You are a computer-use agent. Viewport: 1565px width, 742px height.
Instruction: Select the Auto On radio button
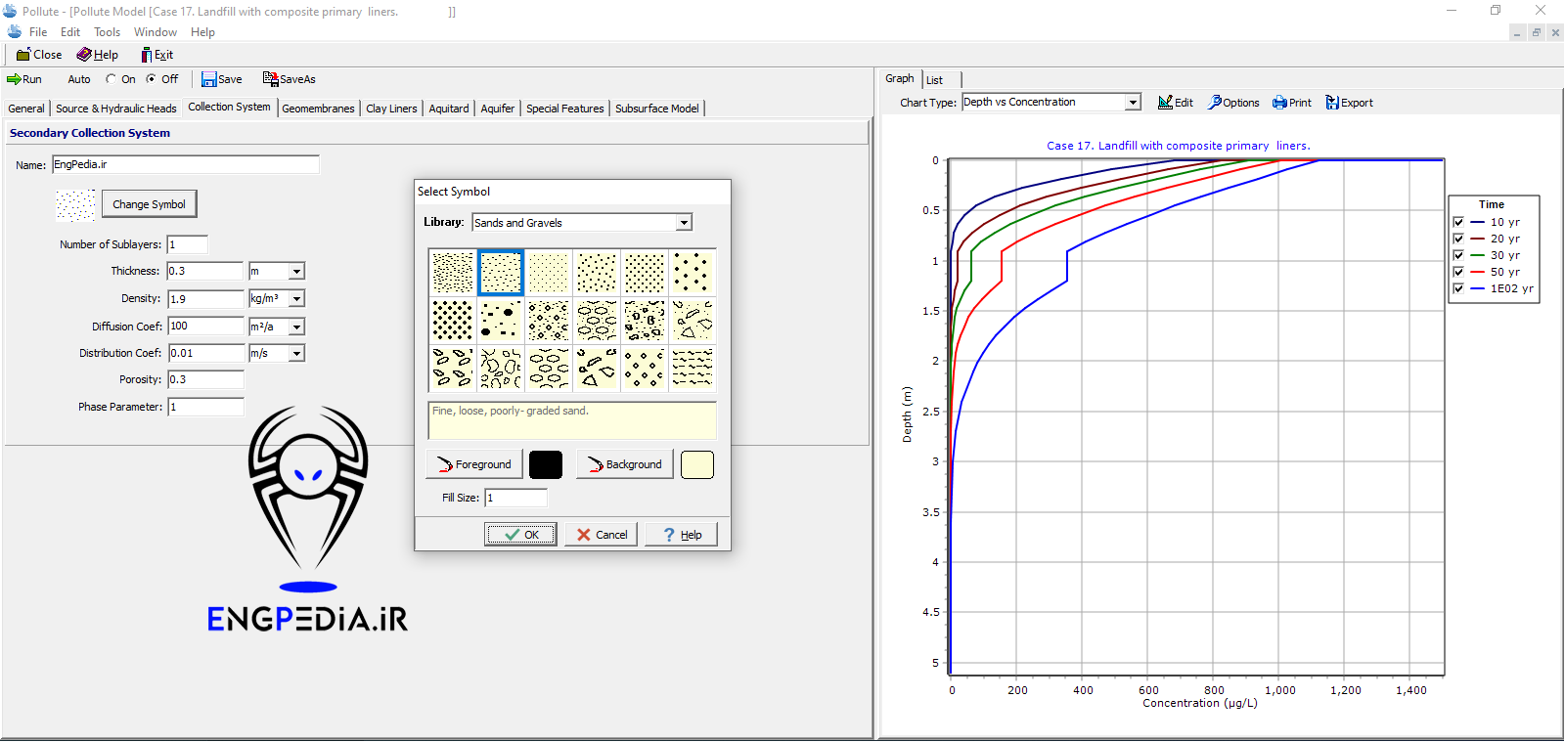(x=112, y=79)
